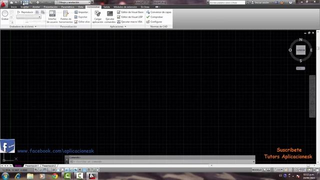Switch to the Paramétrico ribbon tab
Viewport: 320px width, 180px height.
coord(68,7)
